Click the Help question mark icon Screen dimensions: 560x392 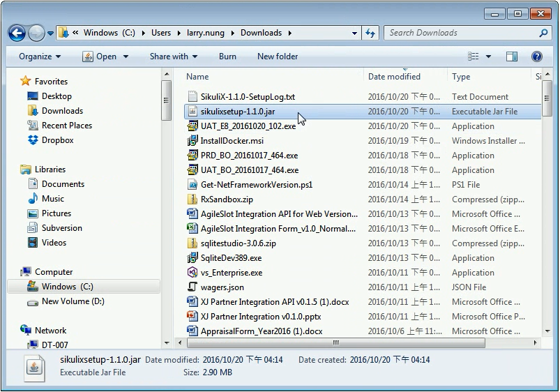(536, 56)
